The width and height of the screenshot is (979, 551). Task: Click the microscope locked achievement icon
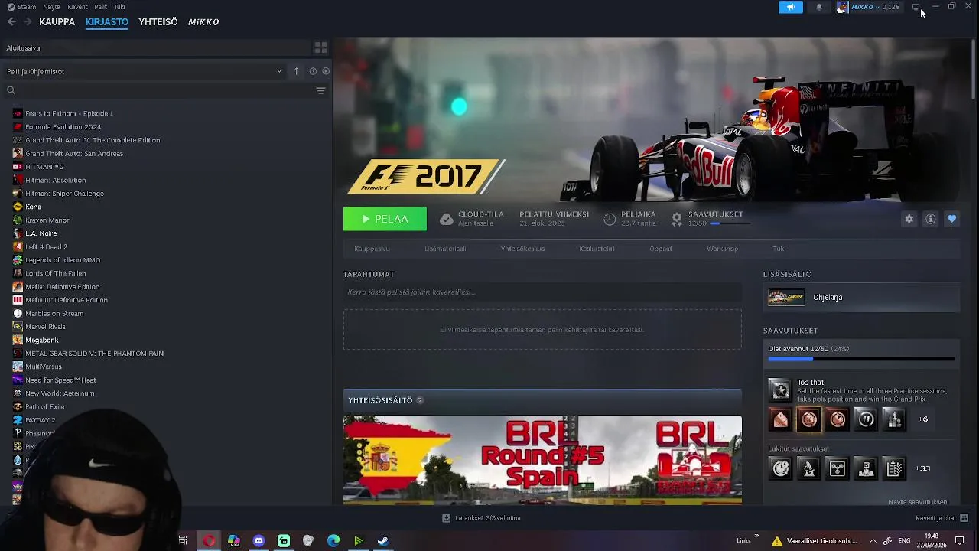809,468
